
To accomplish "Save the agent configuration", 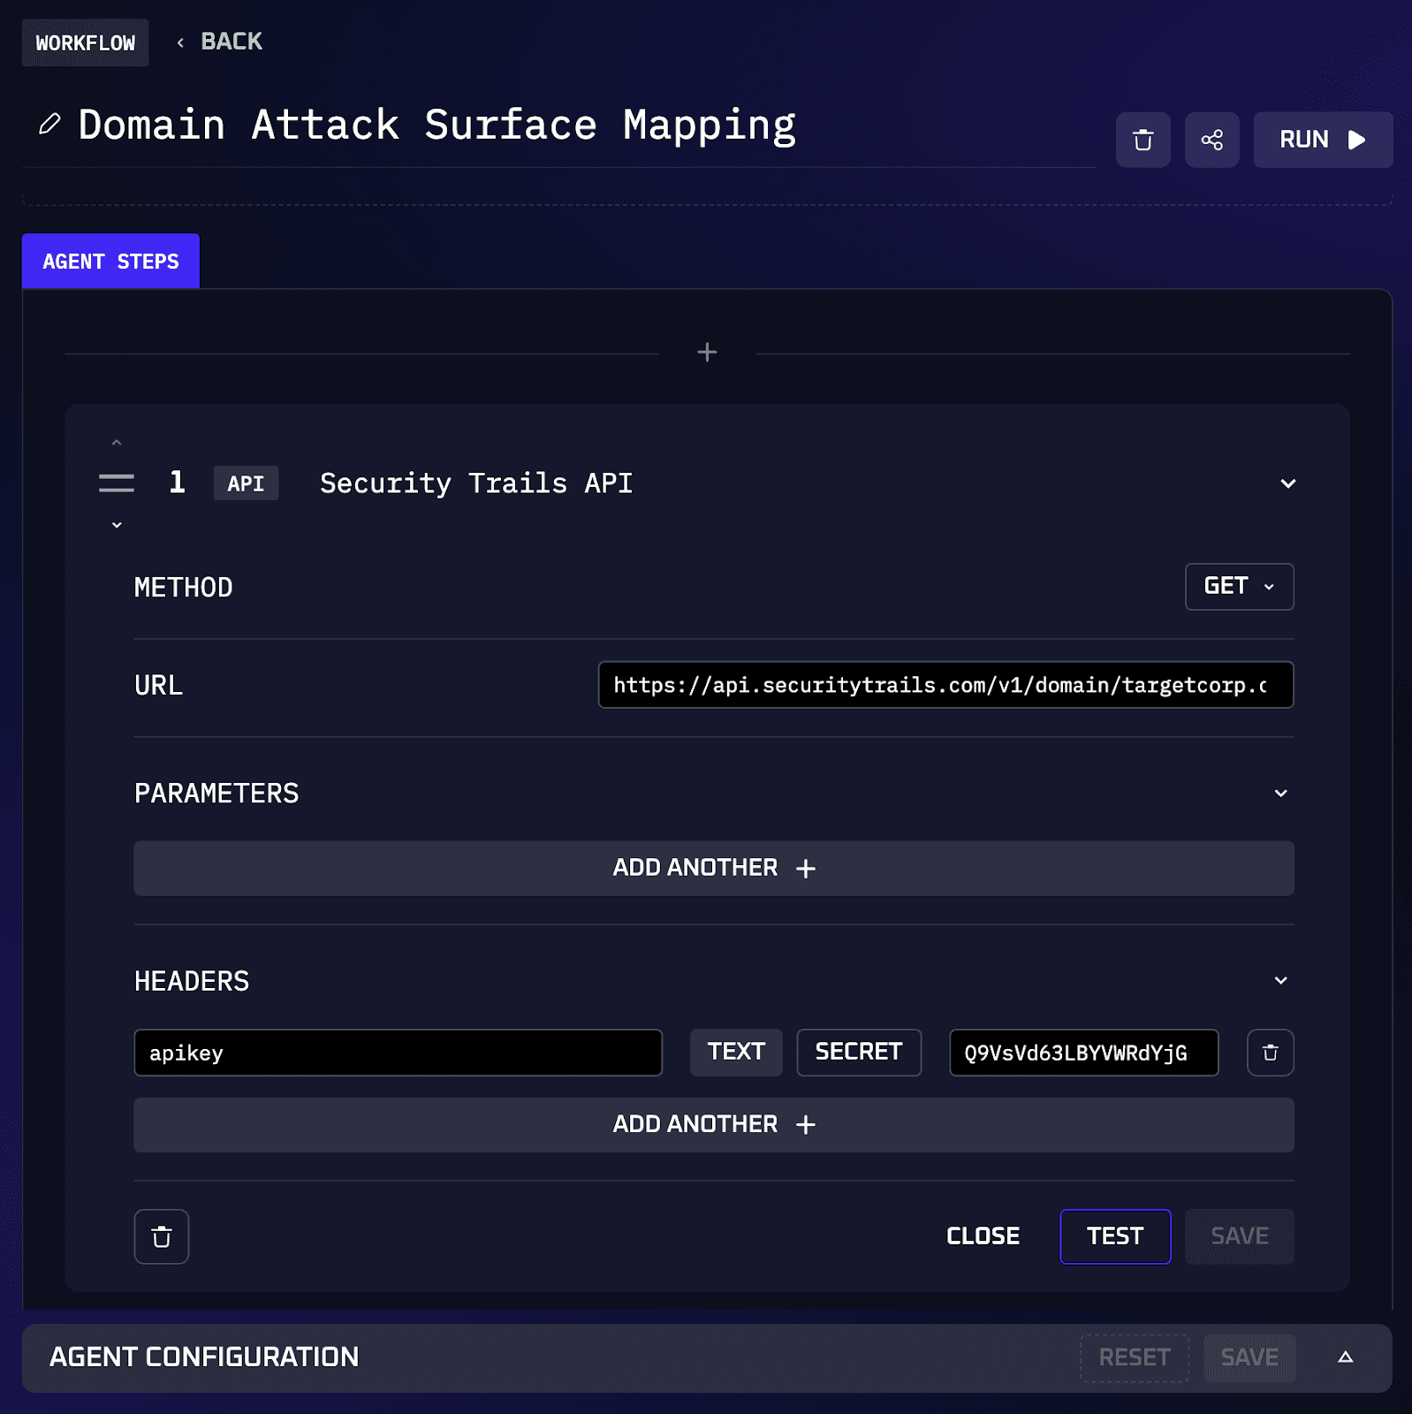I will click(1249, 1357).
